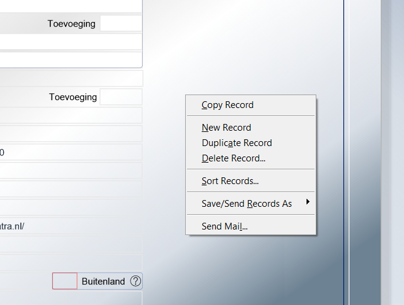
Task: Click the empty field directly below the website field
Action: 71,244
